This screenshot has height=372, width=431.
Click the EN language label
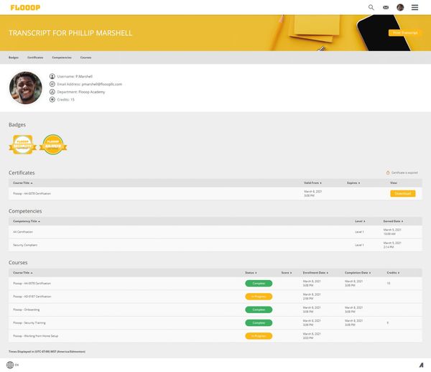coord(17,365)
